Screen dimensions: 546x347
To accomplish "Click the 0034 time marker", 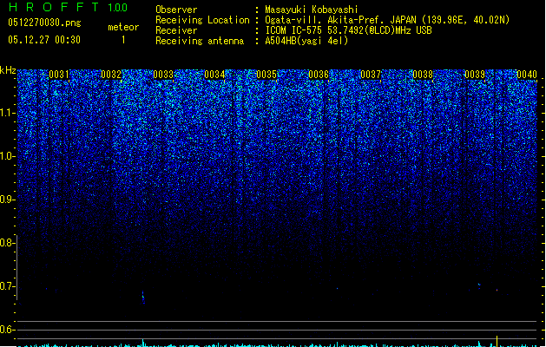I will (215, 75).
